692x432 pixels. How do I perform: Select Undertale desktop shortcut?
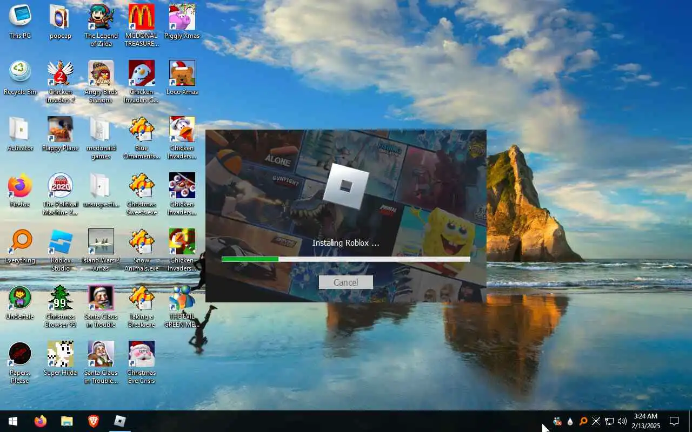20,302
